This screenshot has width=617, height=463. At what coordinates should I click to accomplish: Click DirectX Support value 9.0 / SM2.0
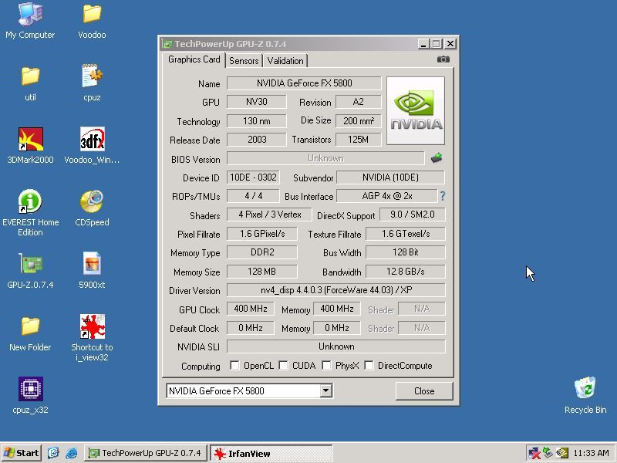click(x=413, y=215)
